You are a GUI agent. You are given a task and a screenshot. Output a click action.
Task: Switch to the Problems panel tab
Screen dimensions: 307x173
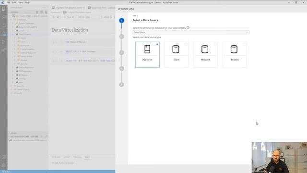tap(56, 157)
